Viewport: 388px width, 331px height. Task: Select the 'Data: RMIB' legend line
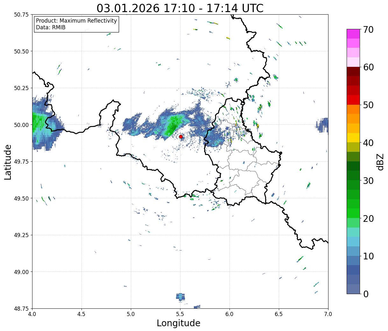click(x=51, y=27)
